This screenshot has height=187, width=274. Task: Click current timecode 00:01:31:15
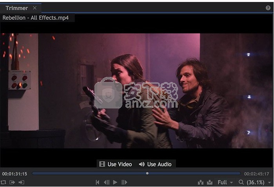click(x=15, y=174)
